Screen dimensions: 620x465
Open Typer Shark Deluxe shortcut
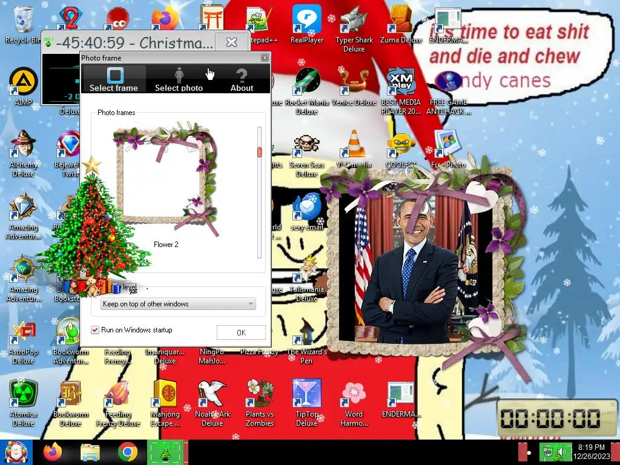pos(354,28)
